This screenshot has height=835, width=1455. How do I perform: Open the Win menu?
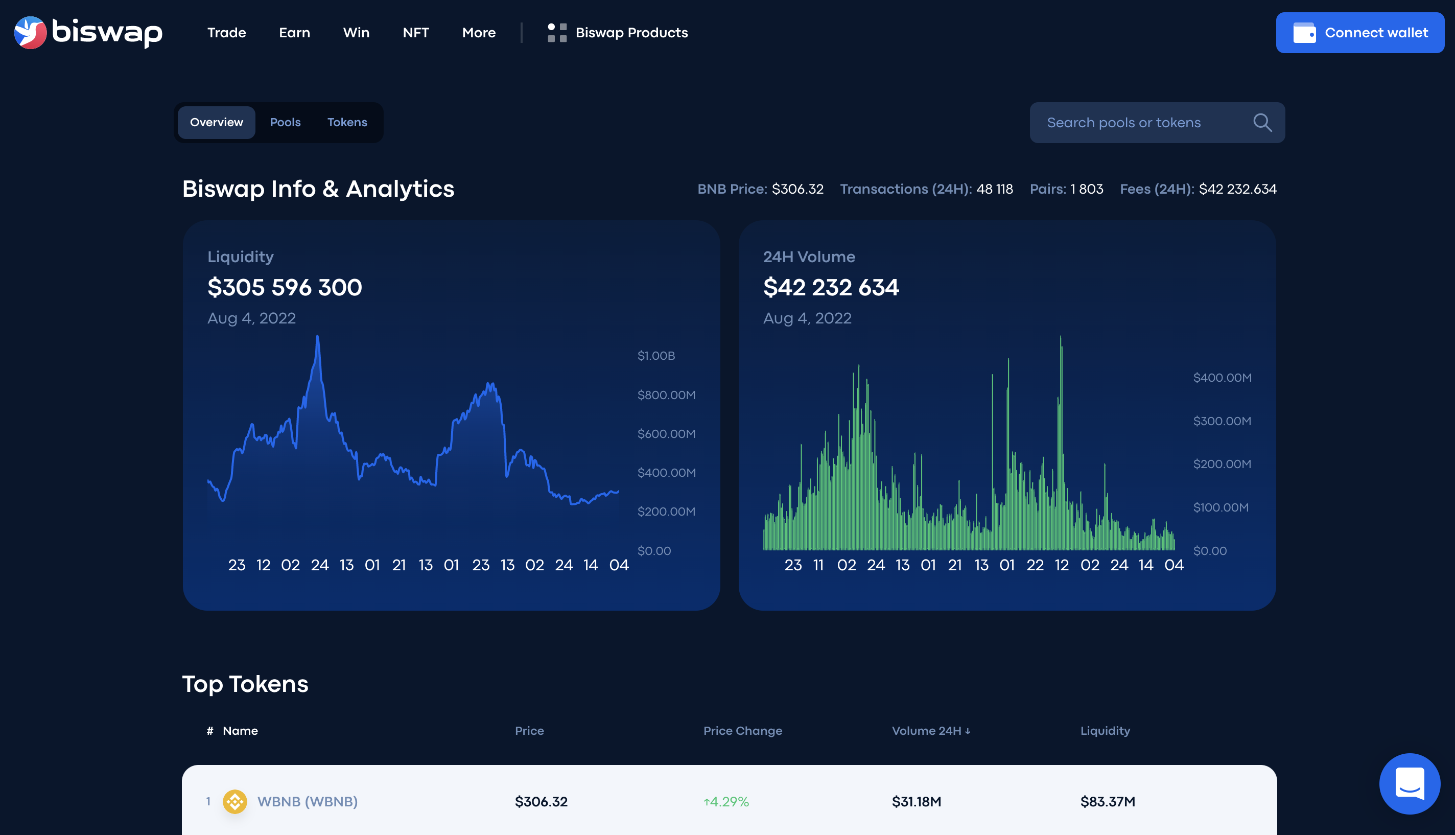(356, 33)
